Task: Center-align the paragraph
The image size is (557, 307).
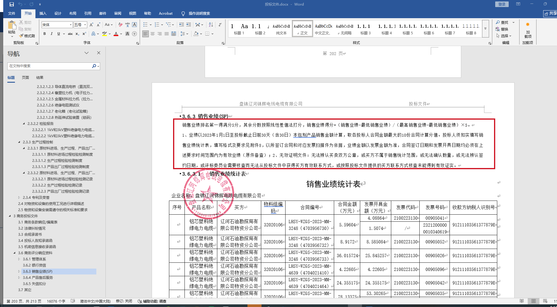Action: pos(153,34)
